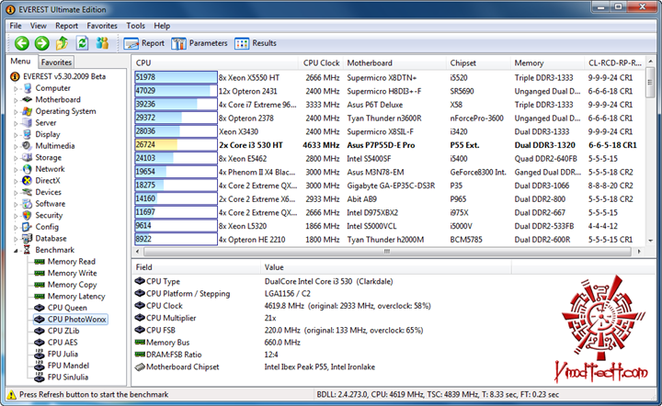662x406 pixels.
Task: Sort by the Memory column header
Action: coord(548,62)
